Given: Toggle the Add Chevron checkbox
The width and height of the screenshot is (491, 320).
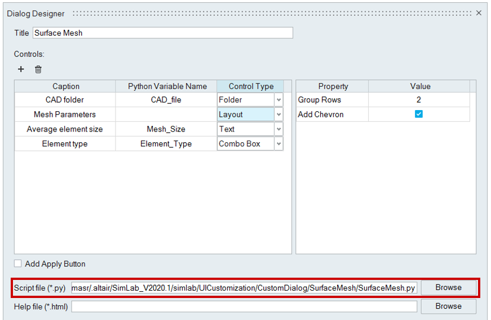Looking at the screenshot, I should (418, 114).
